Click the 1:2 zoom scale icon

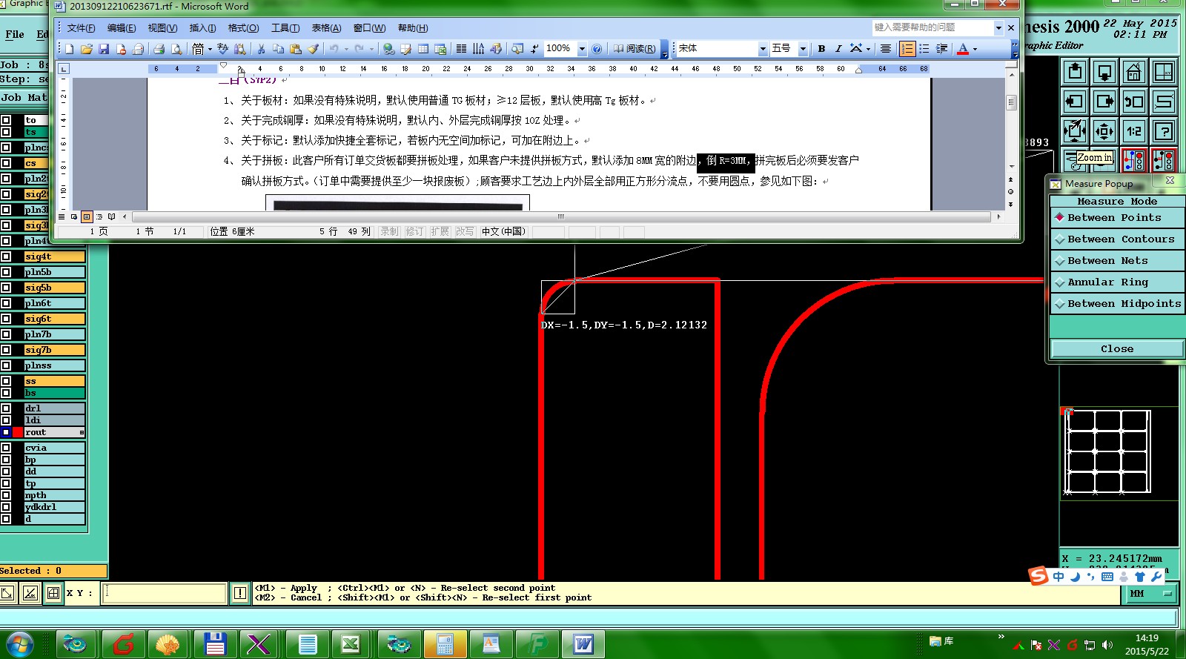click(1134, 132)
